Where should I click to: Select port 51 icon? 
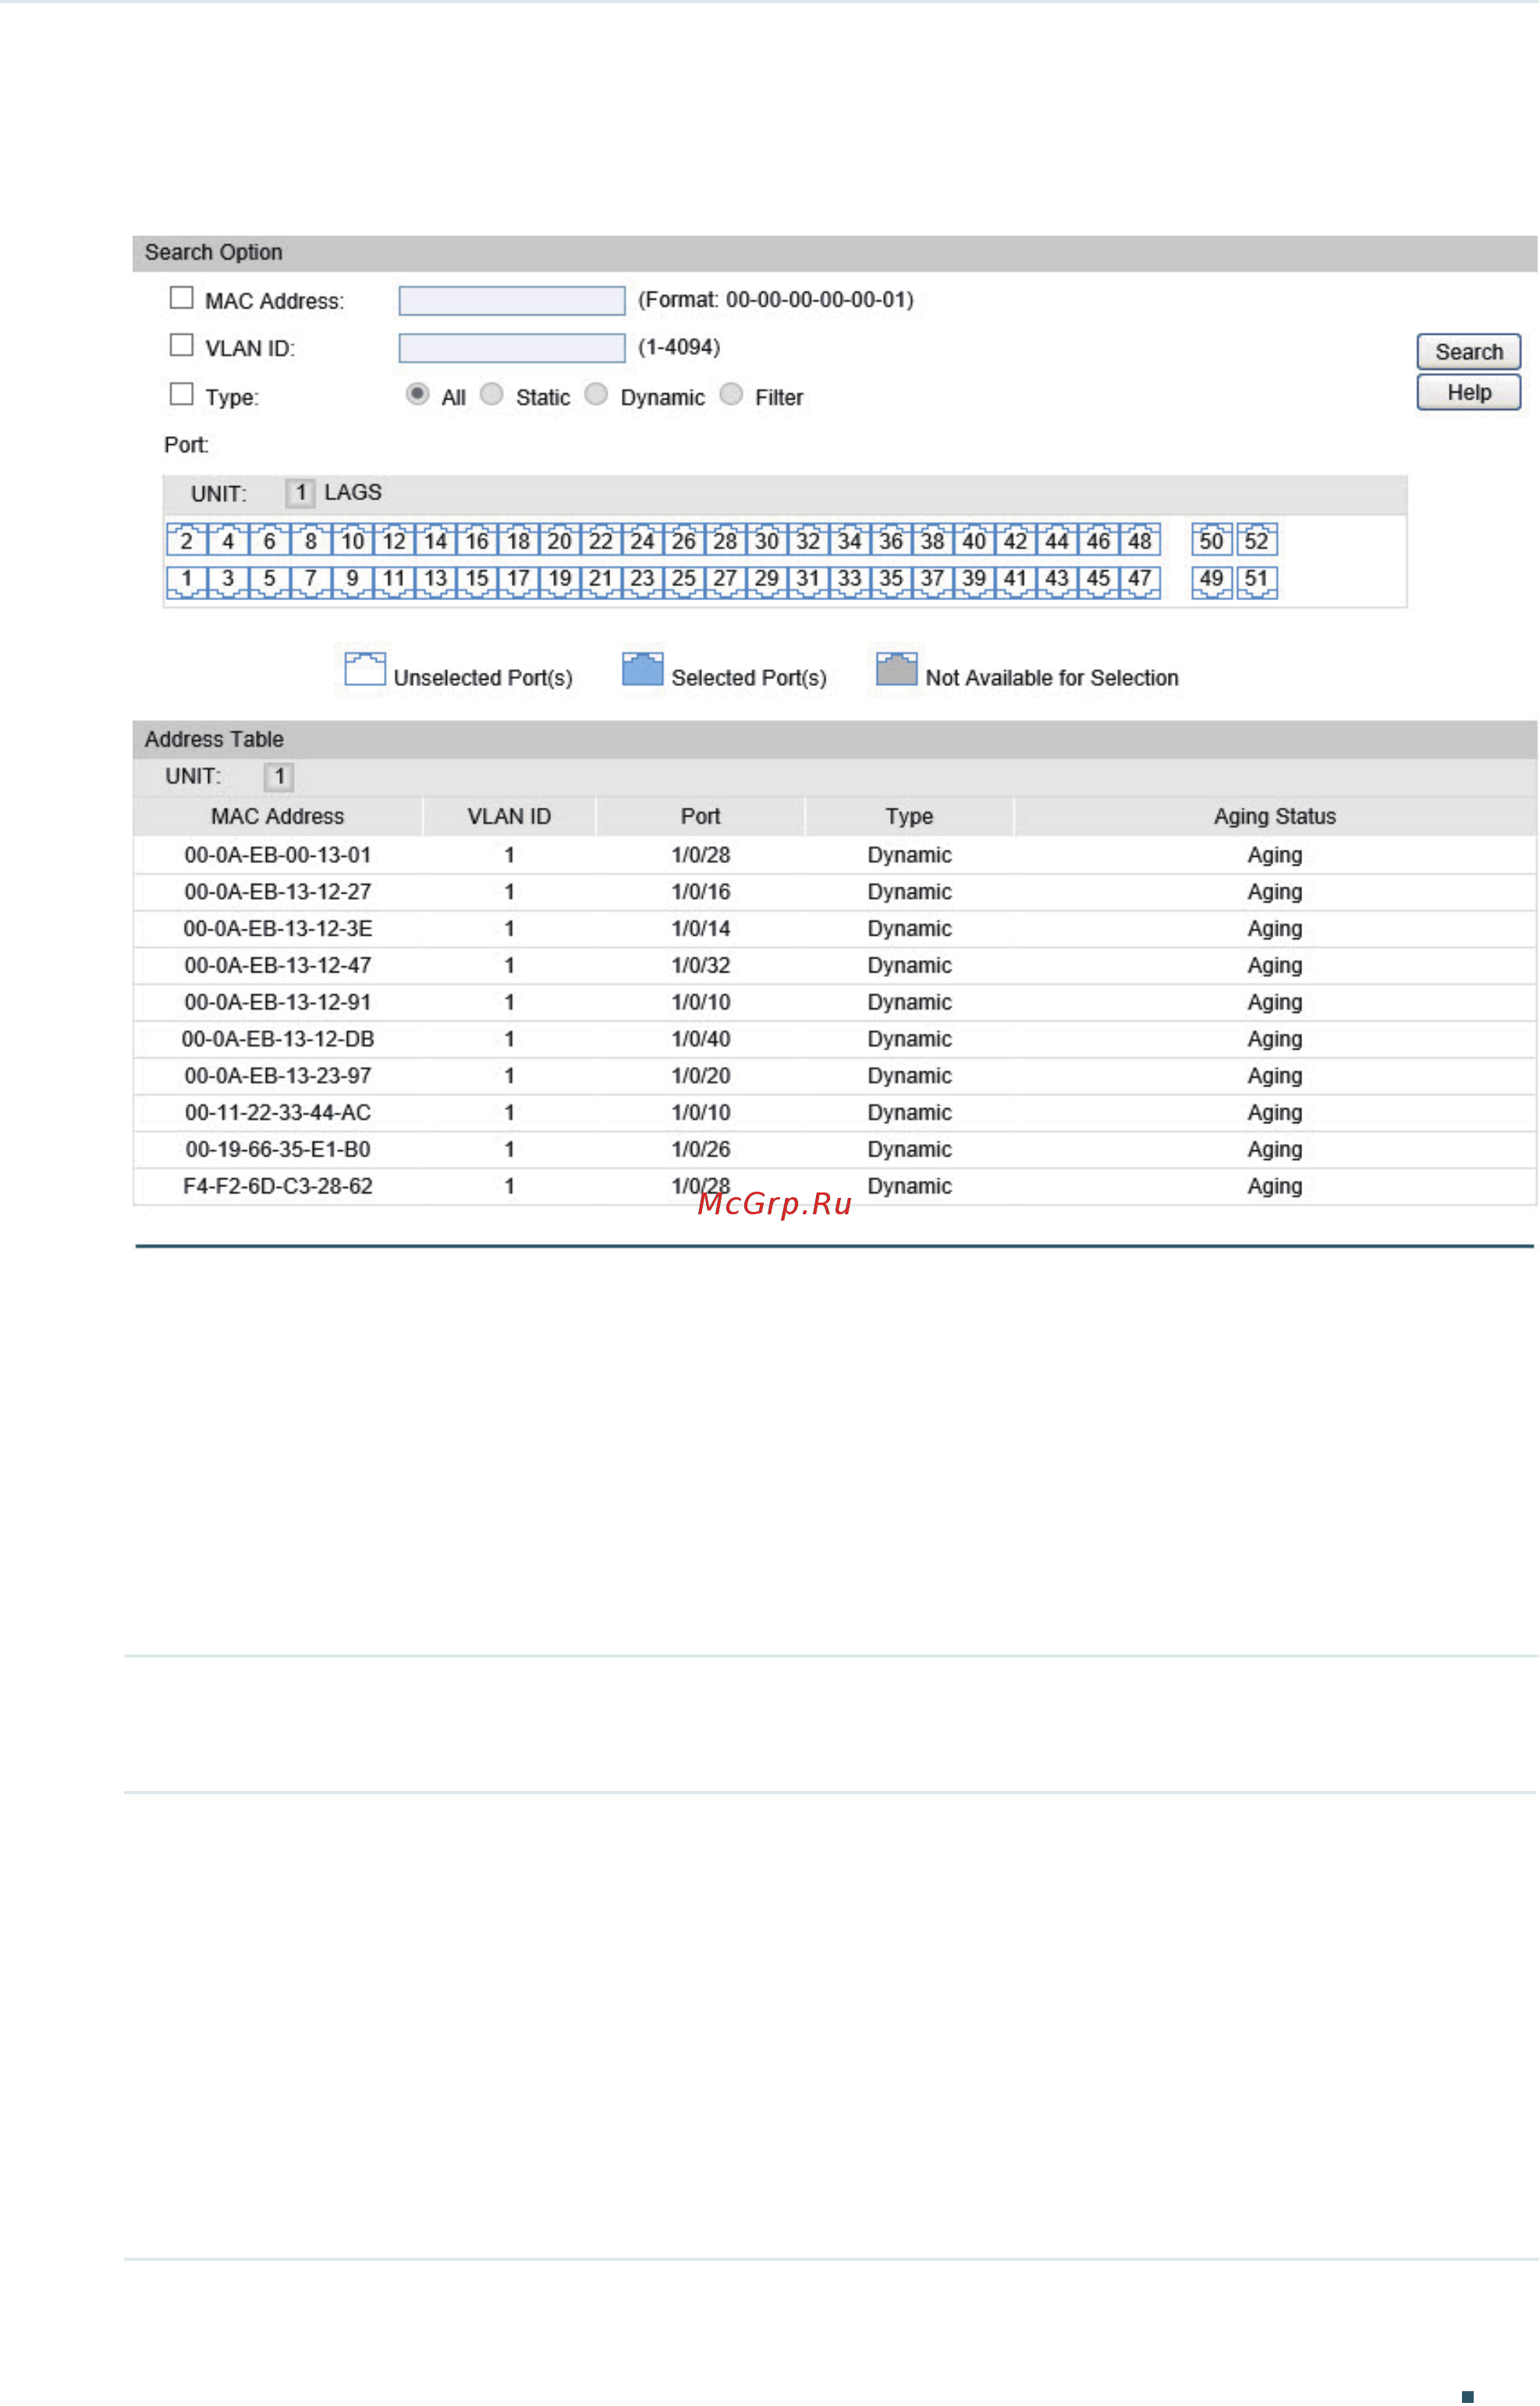tap(1257, 581)
